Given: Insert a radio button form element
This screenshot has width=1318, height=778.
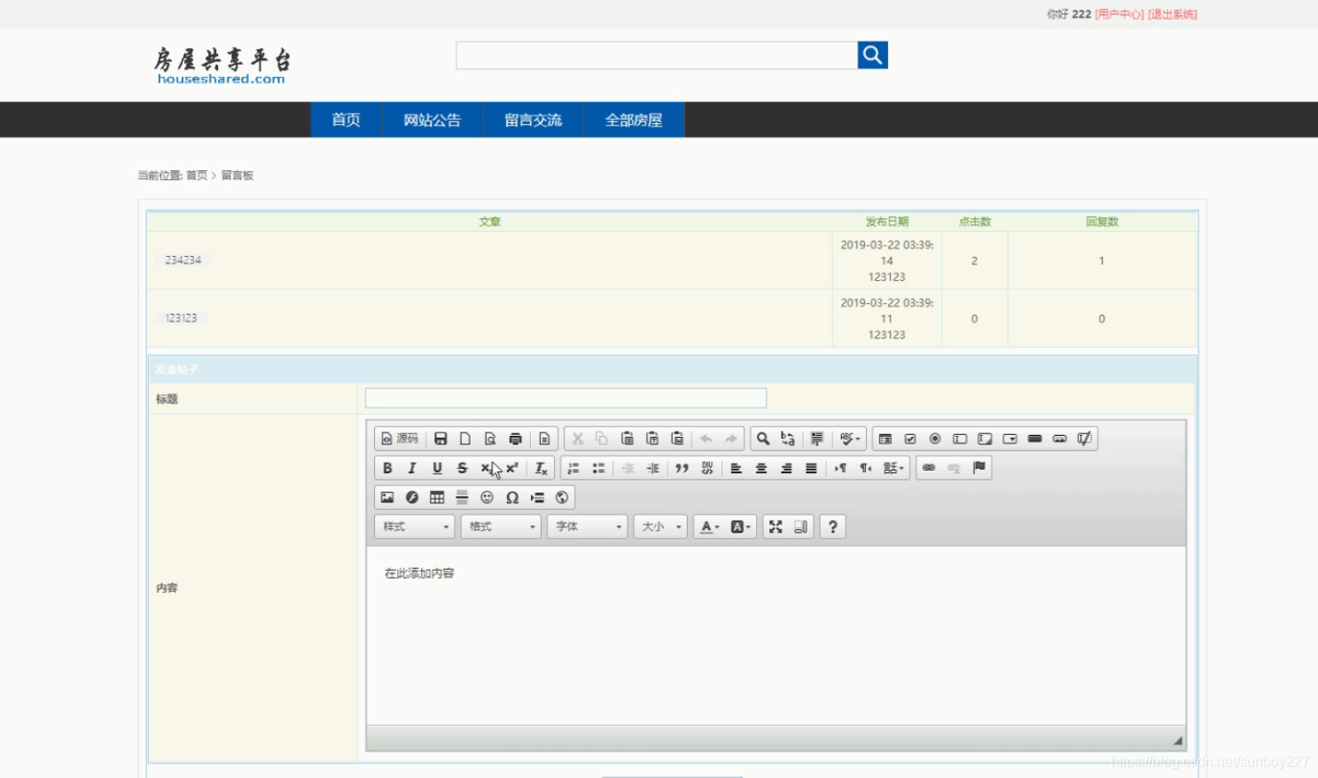Looking at the screenshot, I should coord(934,439).
